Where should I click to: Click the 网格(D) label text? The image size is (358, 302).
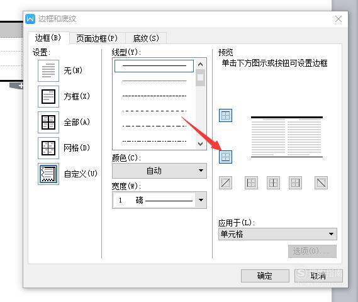click(x=77, y=148)
